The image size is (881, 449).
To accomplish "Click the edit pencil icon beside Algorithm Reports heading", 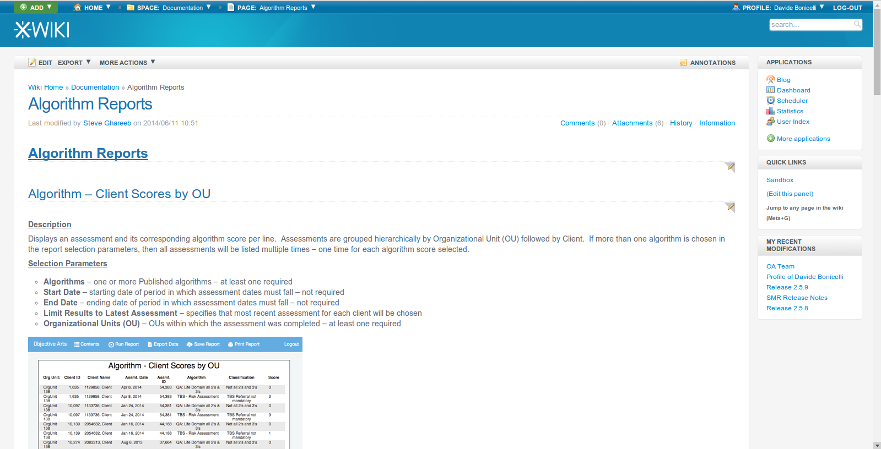I will click(730, 167).
